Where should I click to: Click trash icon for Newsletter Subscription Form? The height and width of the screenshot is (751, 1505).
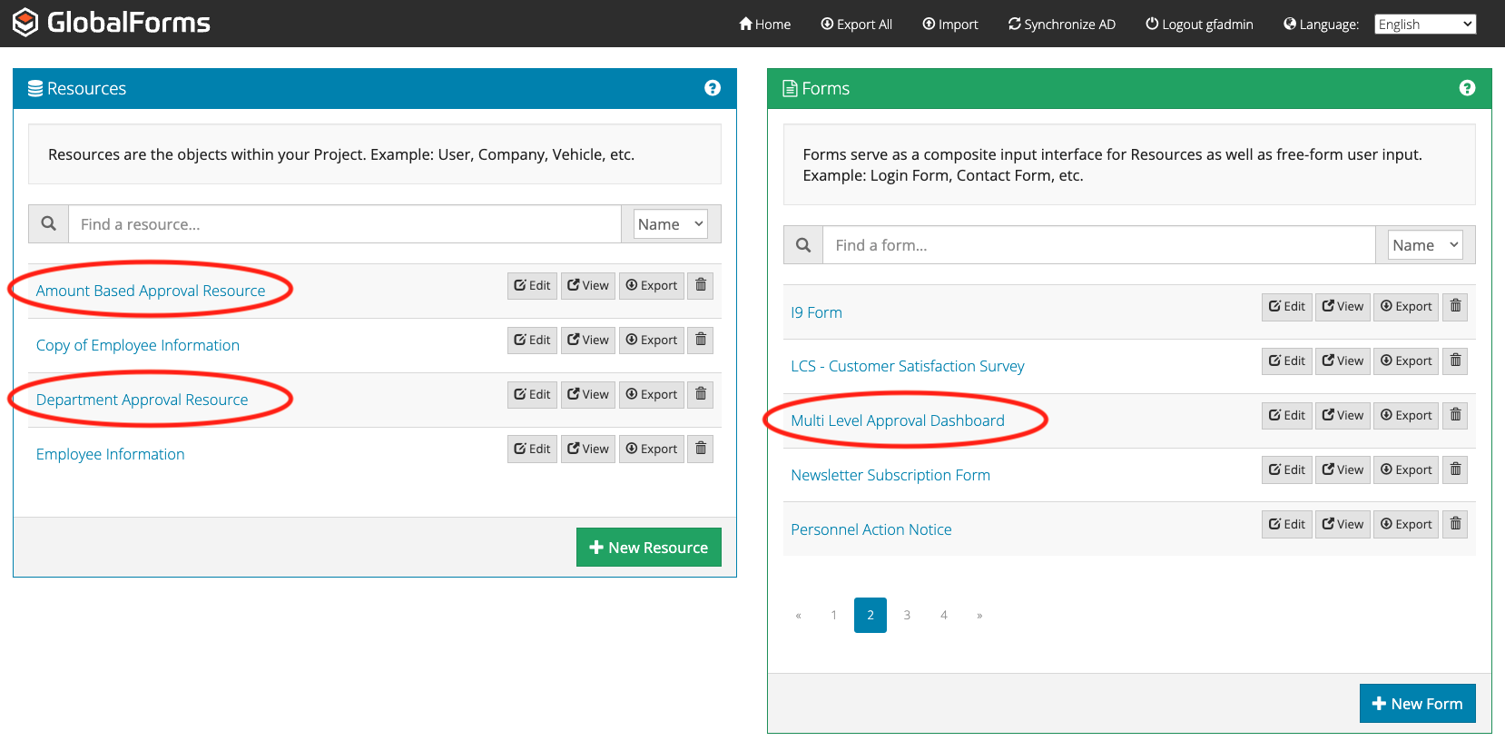(1455, 470)
